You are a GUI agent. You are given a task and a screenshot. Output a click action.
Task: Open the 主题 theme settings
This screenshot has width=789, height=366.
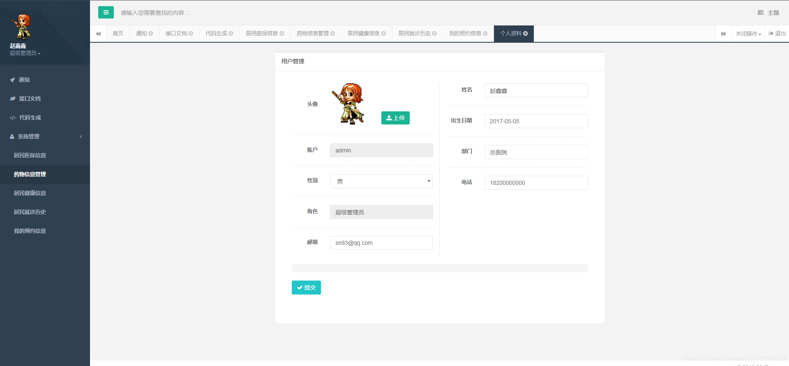[x=768, y=13]
